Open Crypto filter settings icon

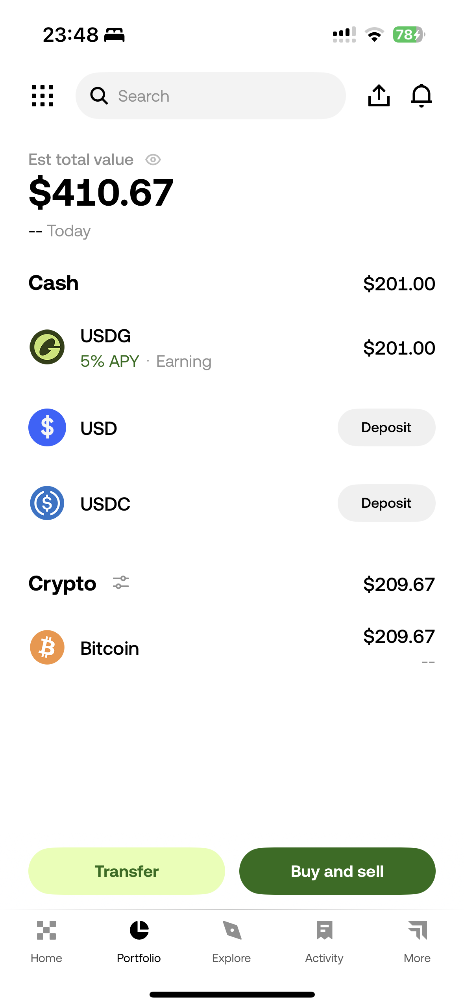click(121, 582)
